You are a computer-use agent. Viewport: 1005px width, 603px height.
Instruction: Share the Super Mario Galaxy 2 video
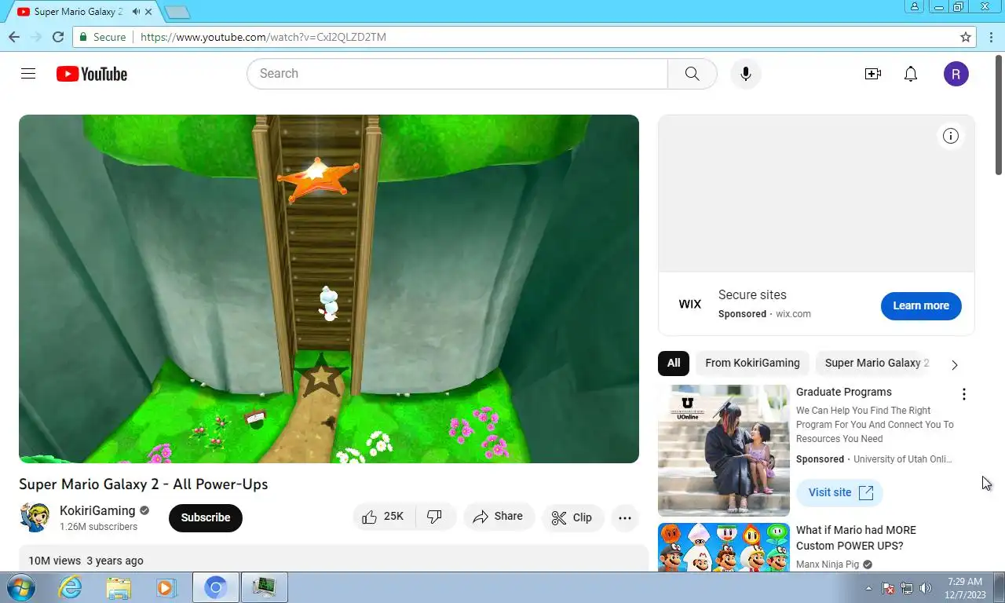coord(499,517)
